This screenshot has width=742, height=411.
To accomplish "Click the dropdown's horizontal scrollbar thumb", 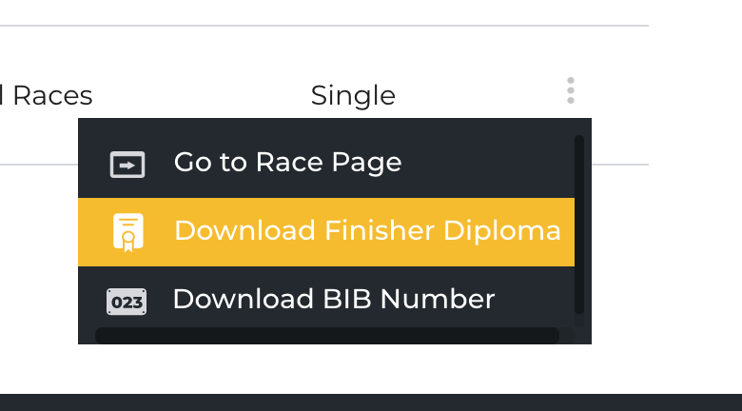I will tap(327, 336).
